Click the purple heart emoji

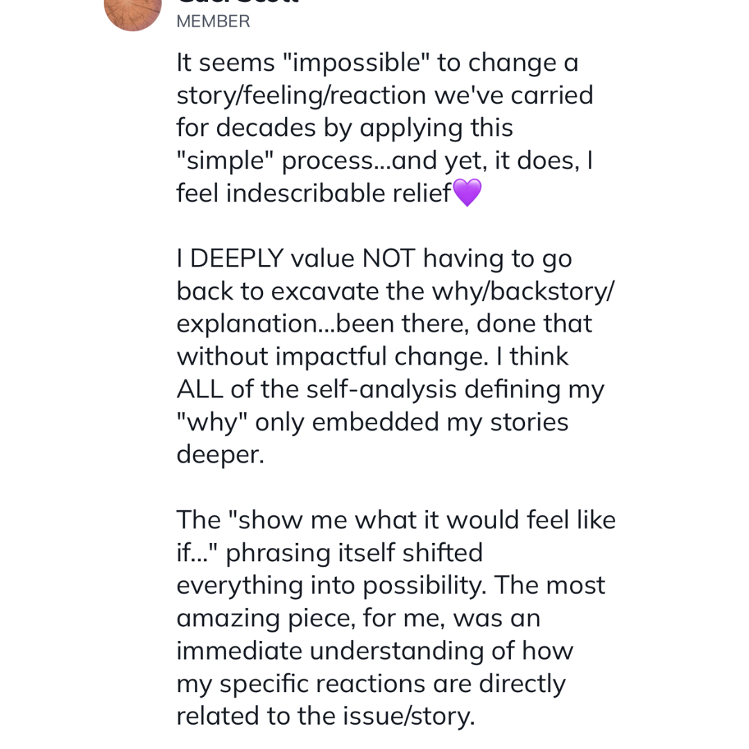coord(467,193)
